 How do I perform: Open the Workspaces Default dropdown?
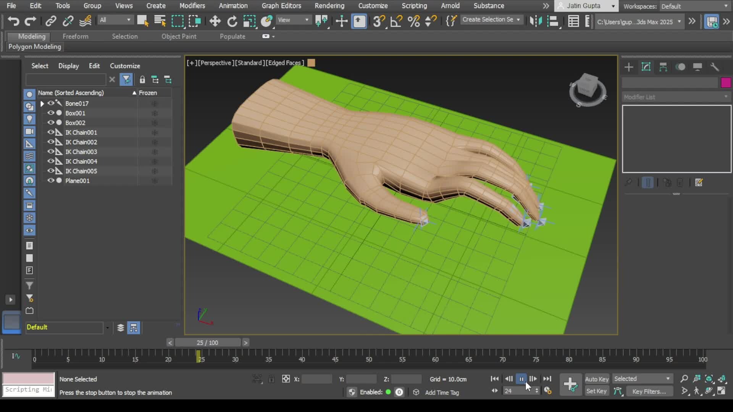point(695,6)
